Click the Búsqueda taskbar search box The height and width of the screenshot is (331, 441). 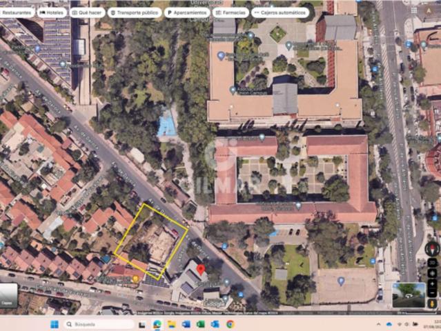[99, 324]
